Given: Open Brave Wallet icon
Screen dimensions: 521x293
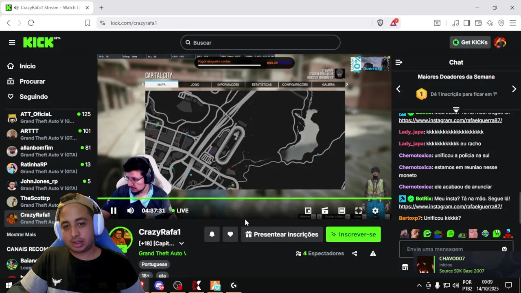Looking at the screenshot, I should 478,23.
